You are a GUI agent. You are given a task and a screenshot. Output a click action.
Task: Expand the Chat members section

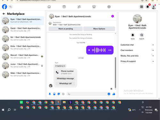[x=137, y=50]
